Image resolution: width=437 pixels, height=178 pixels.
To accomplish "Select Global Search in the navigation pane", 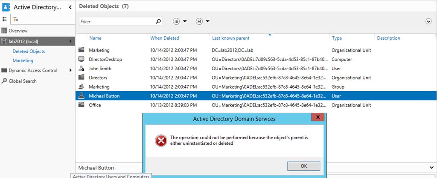I will [x=23, y=81].
